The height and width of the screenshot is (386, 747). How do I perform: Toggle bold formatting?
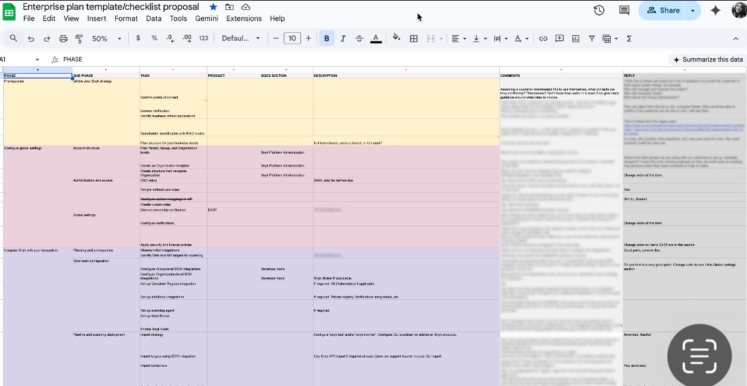pos(326,38)
